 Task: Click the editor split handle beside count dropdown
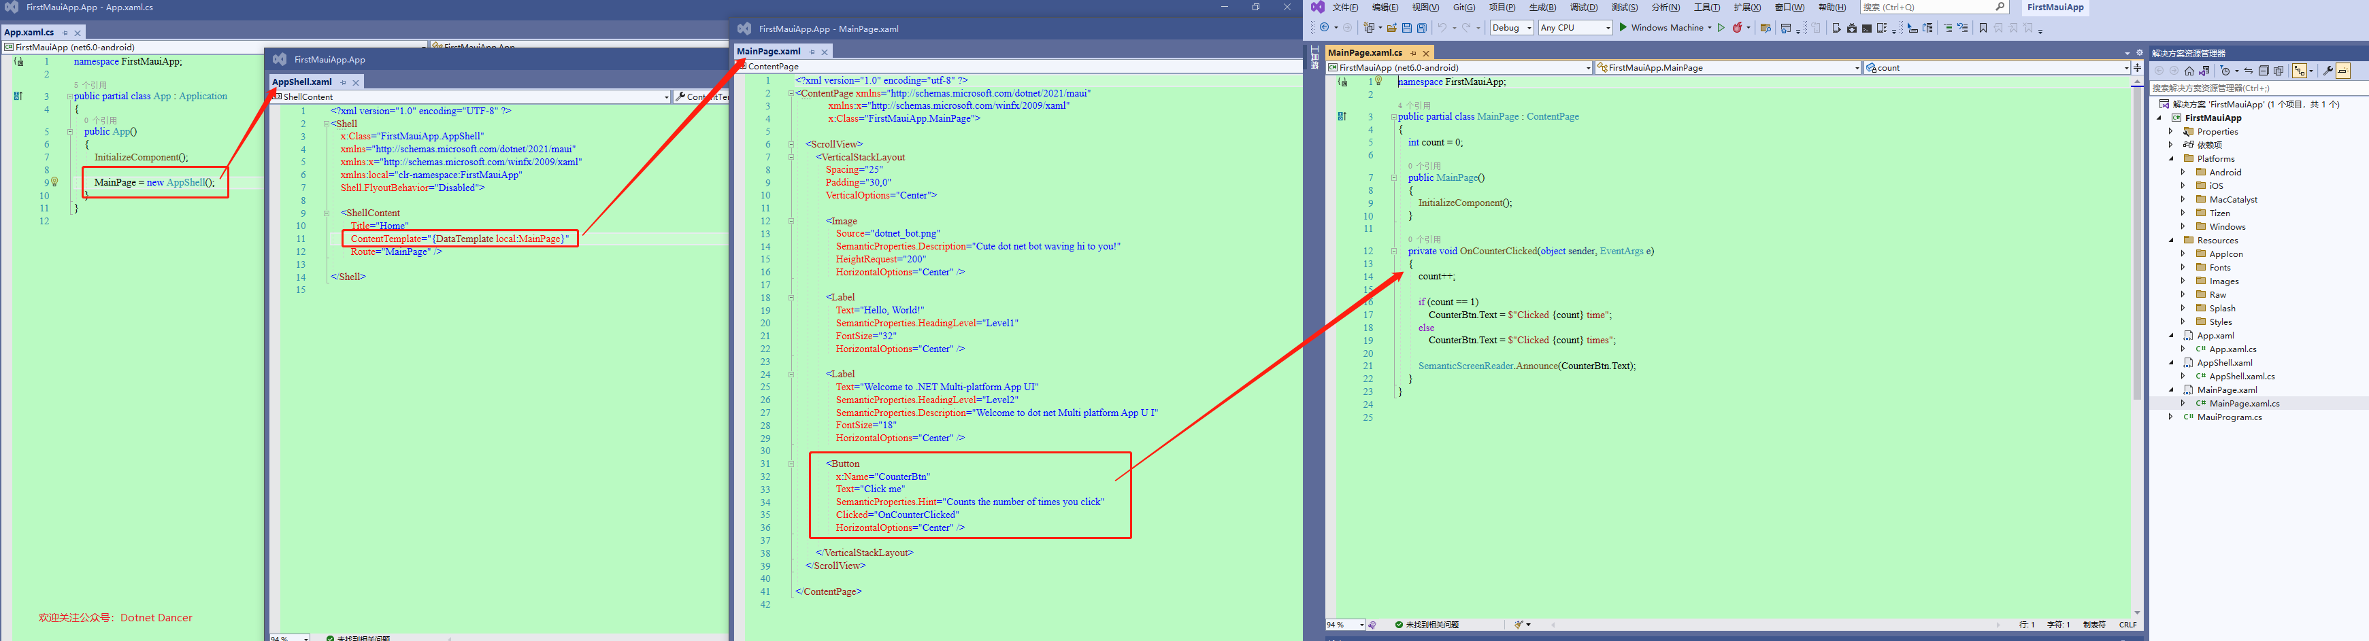click(2138, 68)
